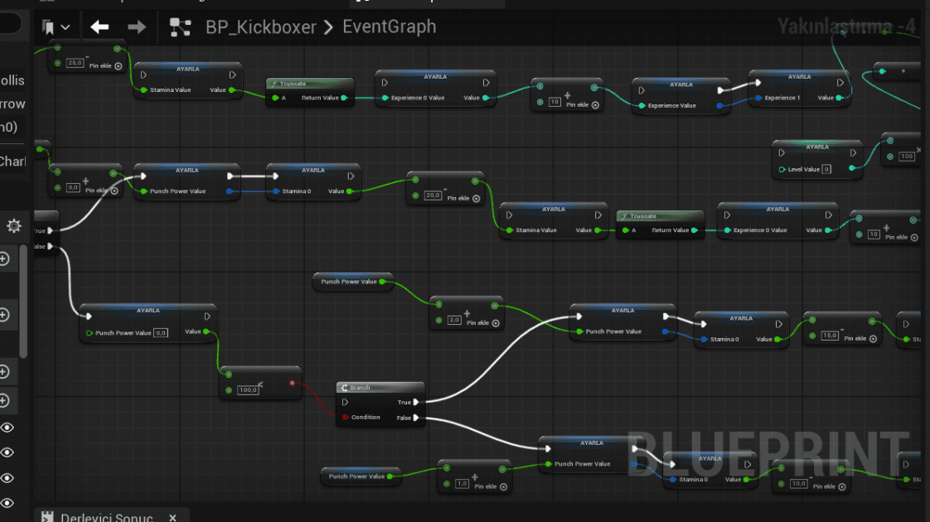Click the branch icon in the Branch header
The height and width of the screenshot is (522, 930).
click(343, 387)
